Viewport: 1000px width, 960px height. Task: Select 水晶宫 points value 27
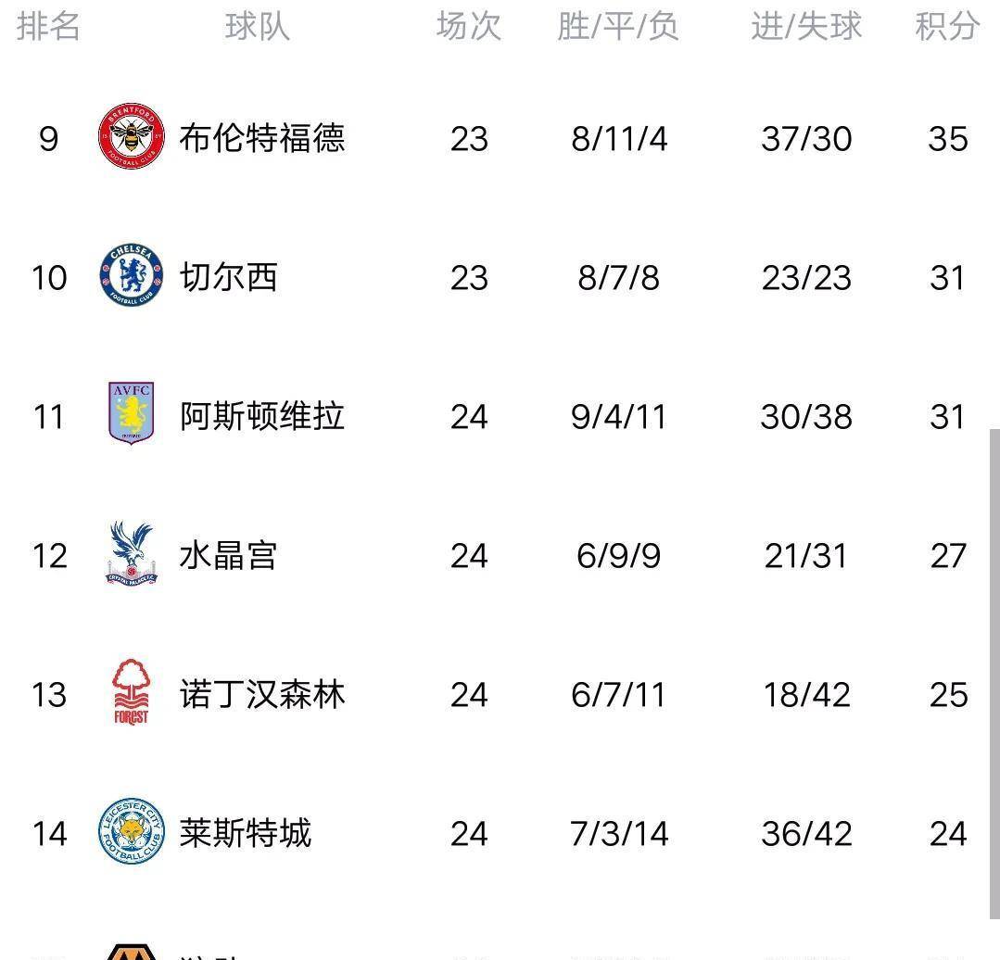pos(948,556)
